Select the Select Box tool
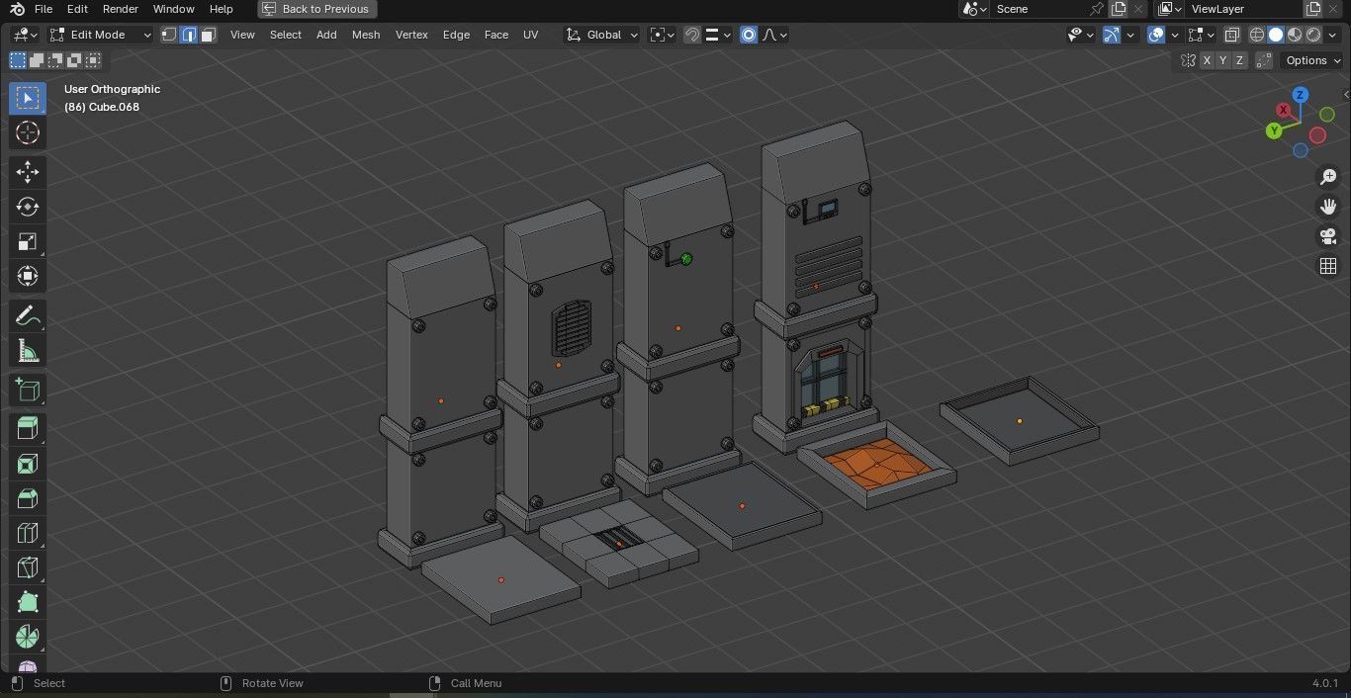Screen dimensions: 1351x698 pos(27,98)
